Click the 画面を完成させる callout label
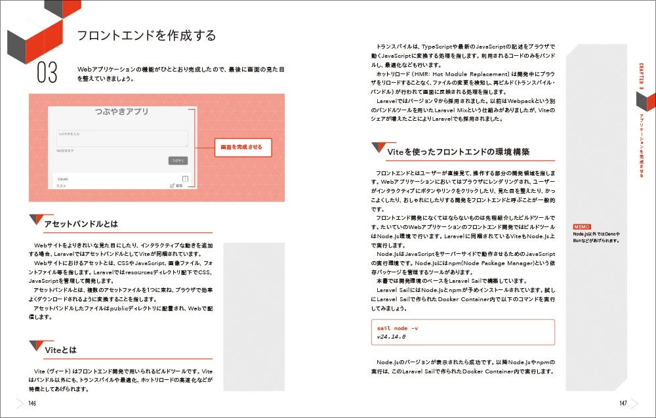Viewport: 656px width, 418px height. click(243, 147)
